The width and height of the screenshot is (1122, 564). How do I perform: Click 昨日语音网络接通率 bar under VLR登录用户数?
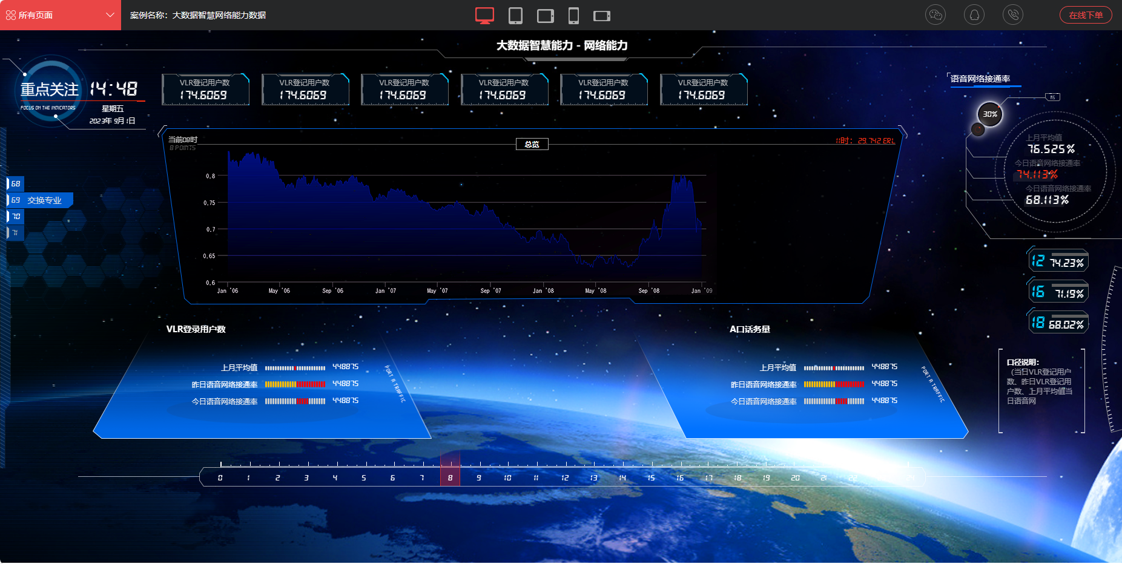point(295,384)
